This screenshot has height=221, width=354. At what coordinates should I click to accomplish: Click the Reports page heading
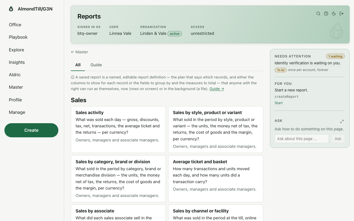pos(89,16)
